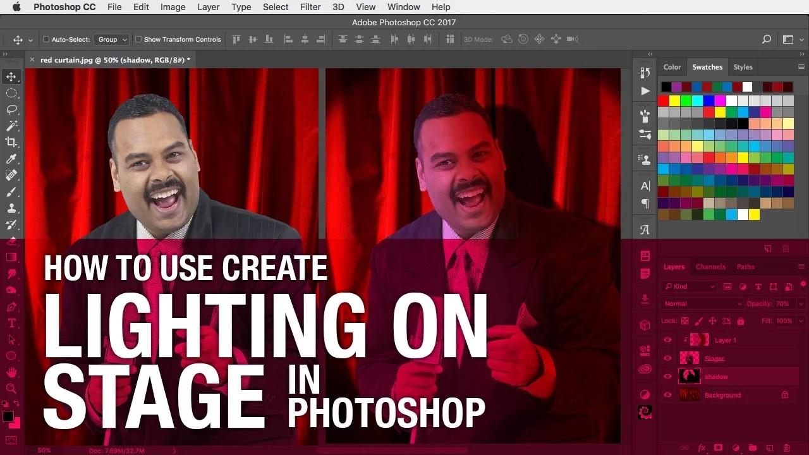Select the Lasso tool
This screenshot has height=455, width=809.
(11, 109)
